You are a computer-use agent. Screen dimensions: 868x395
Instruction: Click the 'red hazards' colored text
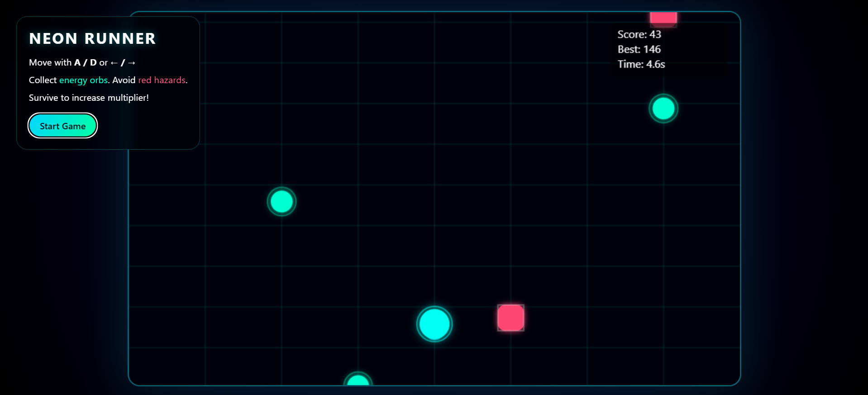[162, 80]
